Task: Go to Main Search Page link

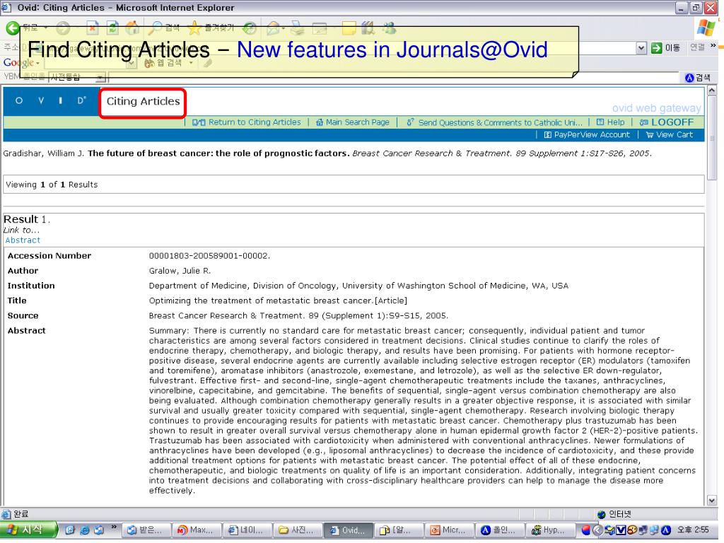Action: (x=353, y=122)
